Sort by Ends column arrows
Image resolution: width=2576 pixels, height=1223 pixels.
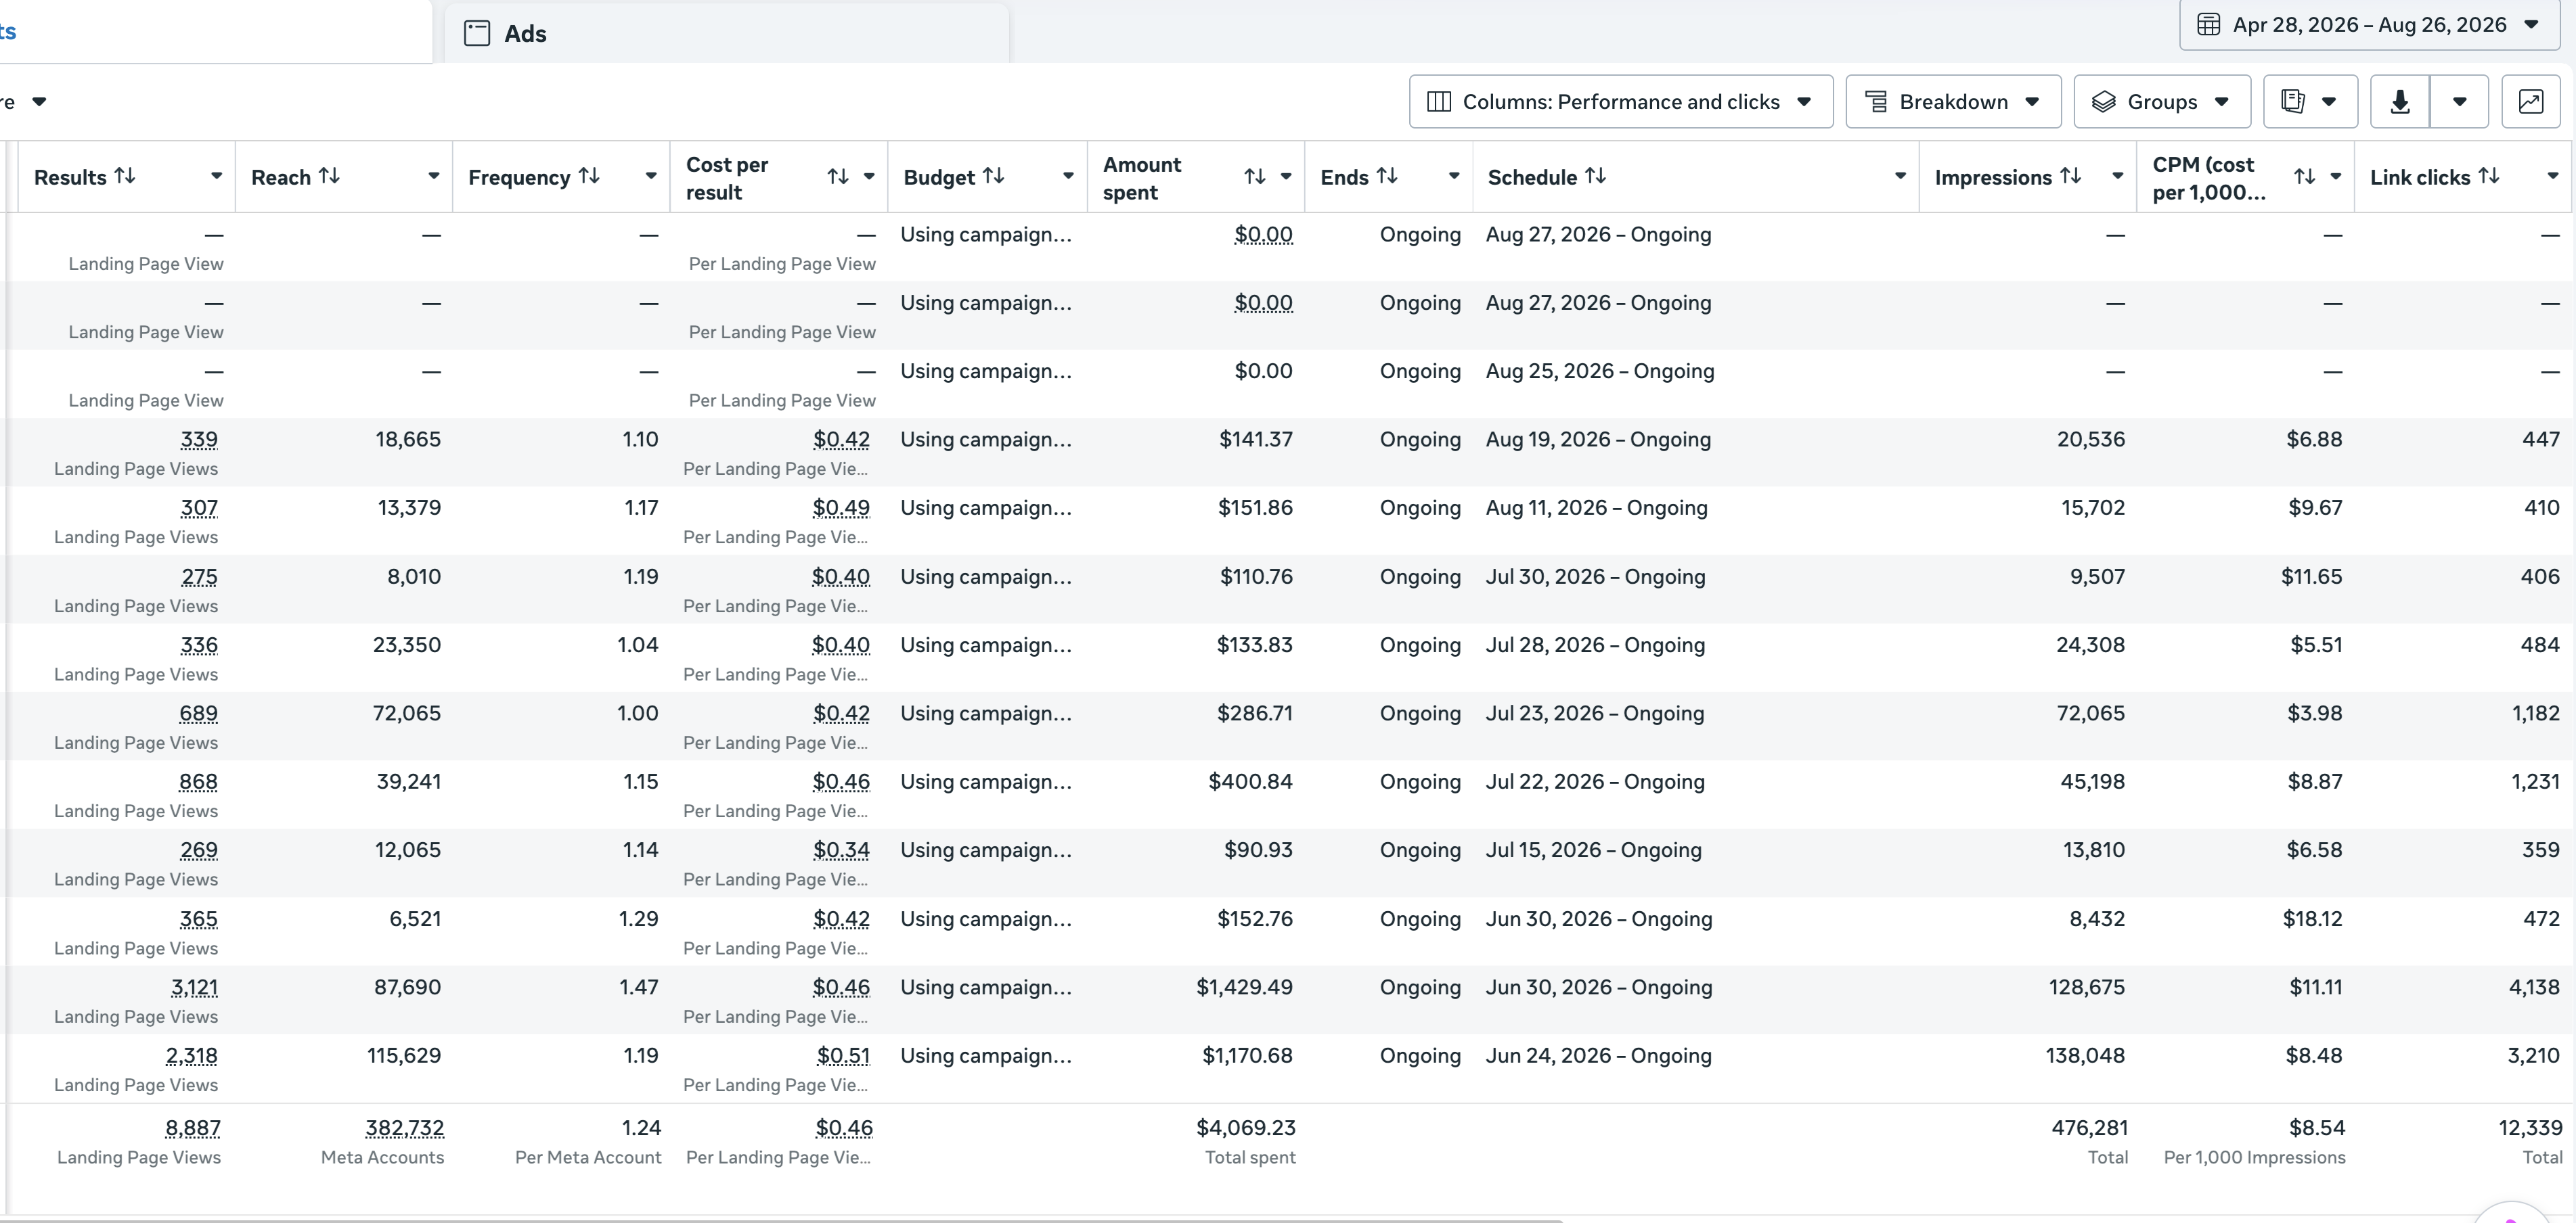(1387, 176)
